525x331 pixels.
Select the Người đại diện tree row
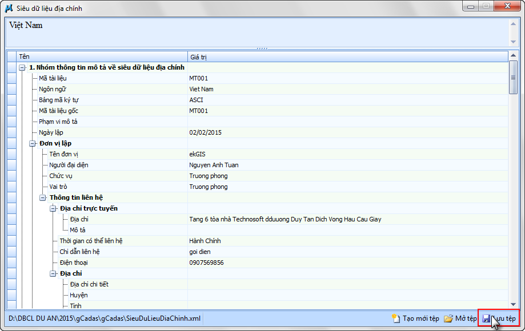(x=69, y=165)
